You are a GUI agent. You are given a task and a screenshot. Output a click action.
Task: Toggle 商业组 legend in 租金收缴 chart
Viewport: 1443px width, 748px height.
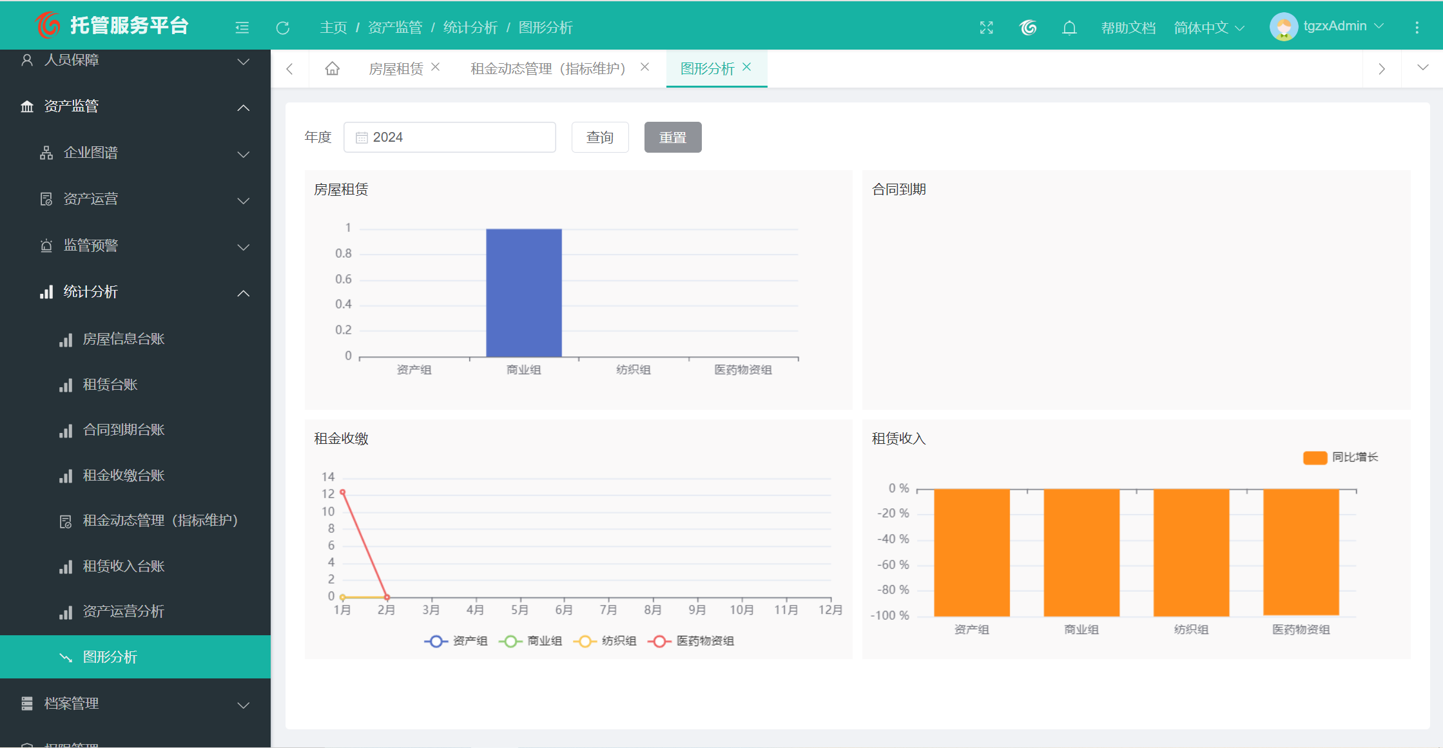[530, 641]
